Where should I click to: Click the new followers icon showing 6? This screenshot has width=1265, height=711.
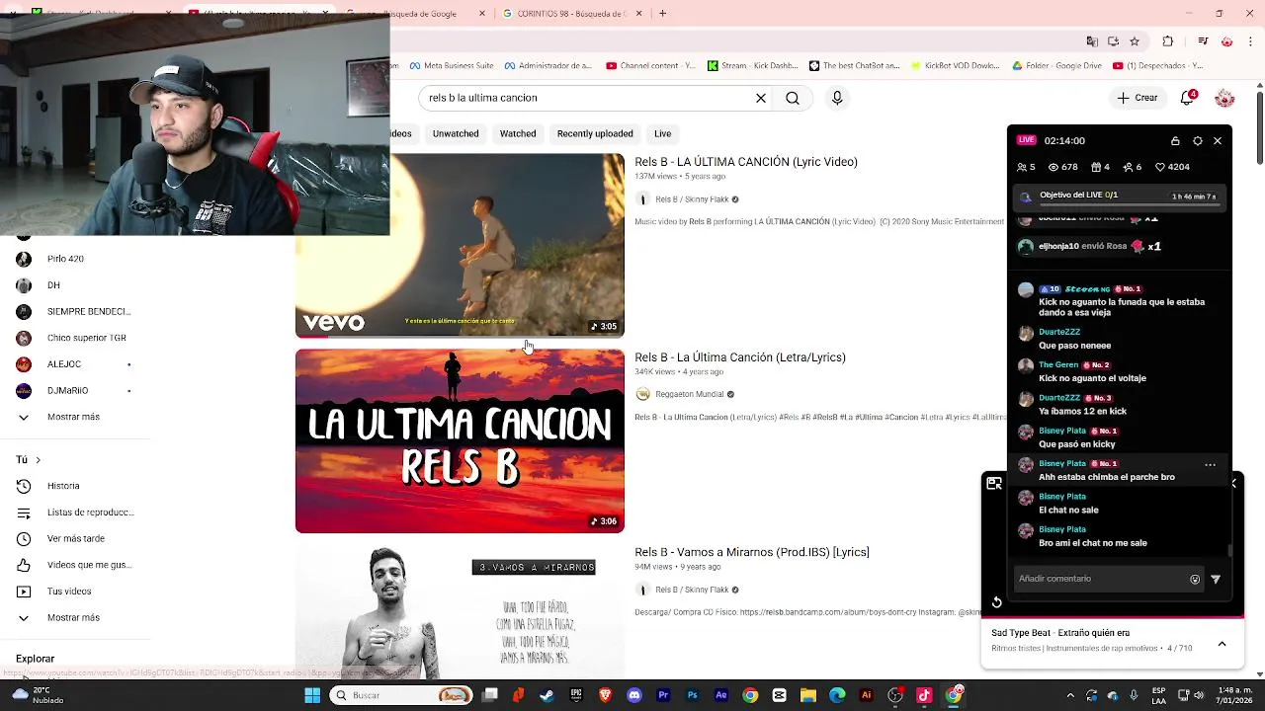tap(1128, 167)
